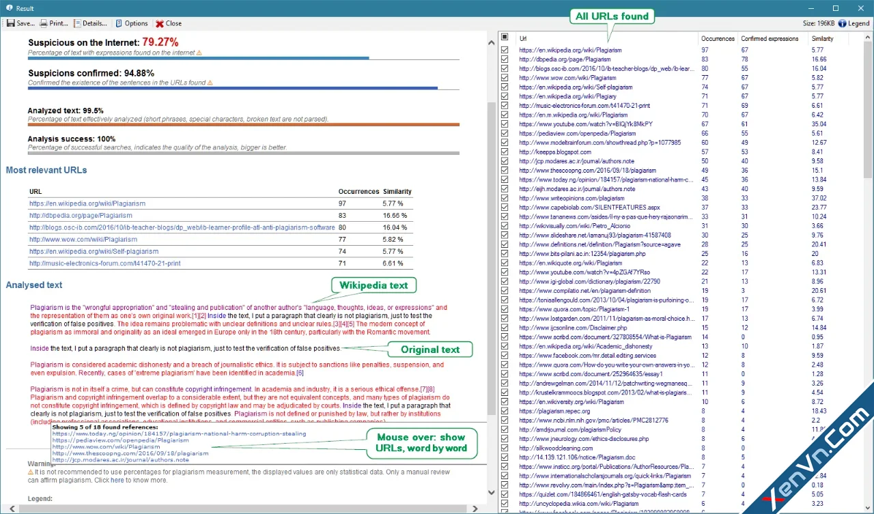Image resolution: width=874 pixels, height=514 pixels.
Task: Sort by the Url column header
Action: click(608, 39)
